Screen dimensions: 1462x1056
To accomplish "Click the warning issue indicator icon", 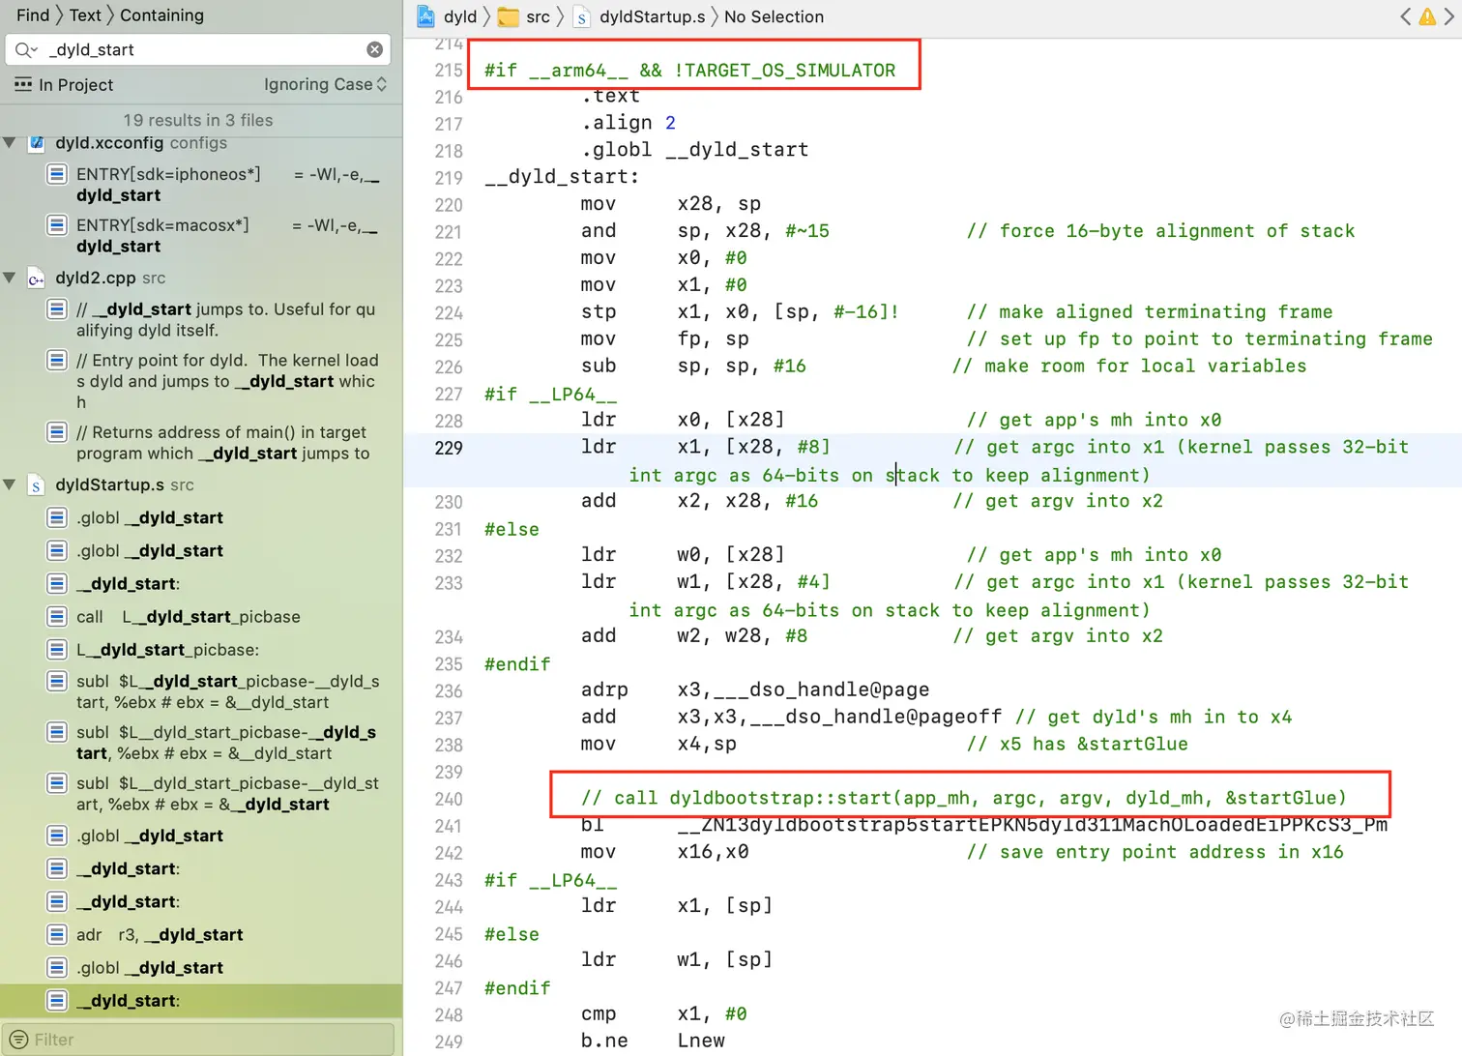I will pos(1427,16).
